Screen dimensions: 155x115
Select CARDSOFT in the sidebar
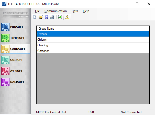coord(15,49)
